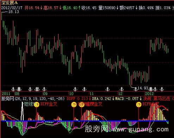The height and width of the screenshot is (138, 174).
Task: Click the turnover amount 额24857
Action: [x=127, y=8]
